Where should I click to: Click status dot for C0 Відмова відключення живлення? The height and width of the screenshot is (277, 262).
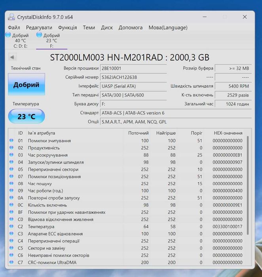point(11,219)
